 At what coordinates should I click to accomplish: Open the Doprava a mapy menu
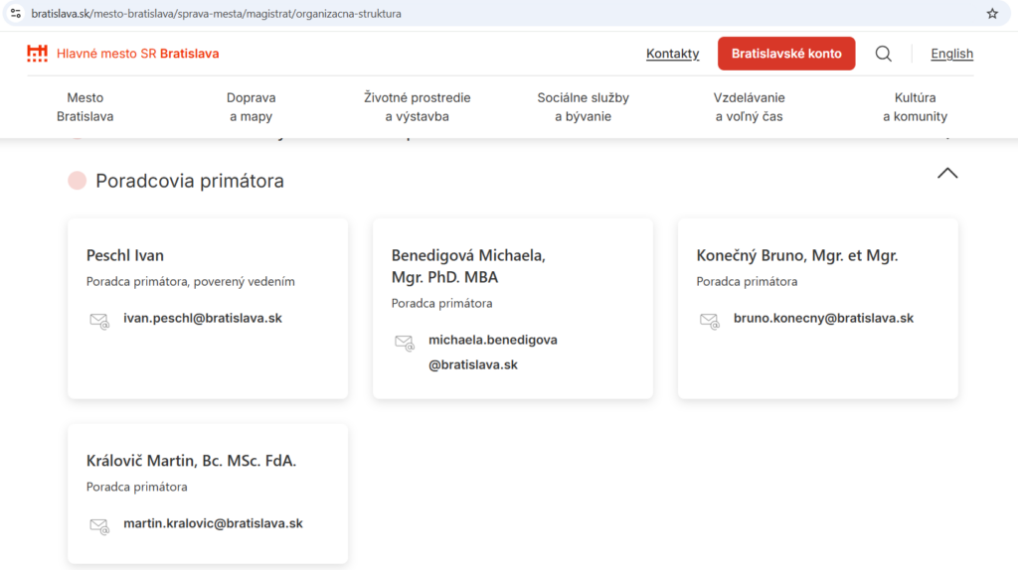tap(251, 107)
